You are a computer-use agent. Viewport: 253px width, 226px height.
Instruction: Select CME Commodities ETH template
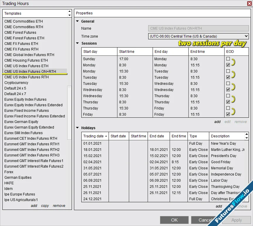(23, 21)
